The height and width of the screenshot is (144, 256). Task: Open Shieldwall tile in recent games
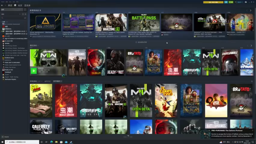pyautogui.click(x=230, y=62)
